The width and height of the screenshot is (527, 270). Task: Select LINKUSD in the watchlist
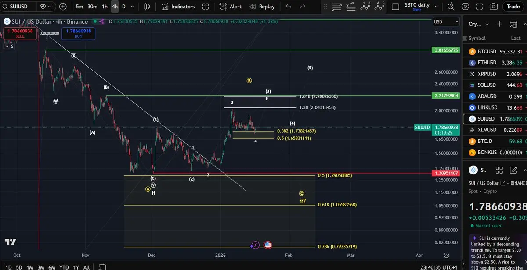495,107
